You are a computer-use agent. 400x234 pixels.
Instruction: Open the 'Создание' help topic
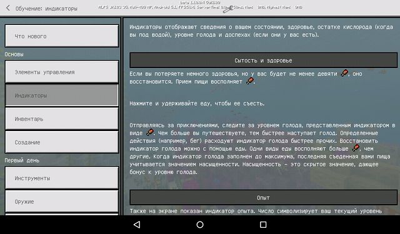coord(62,142)
